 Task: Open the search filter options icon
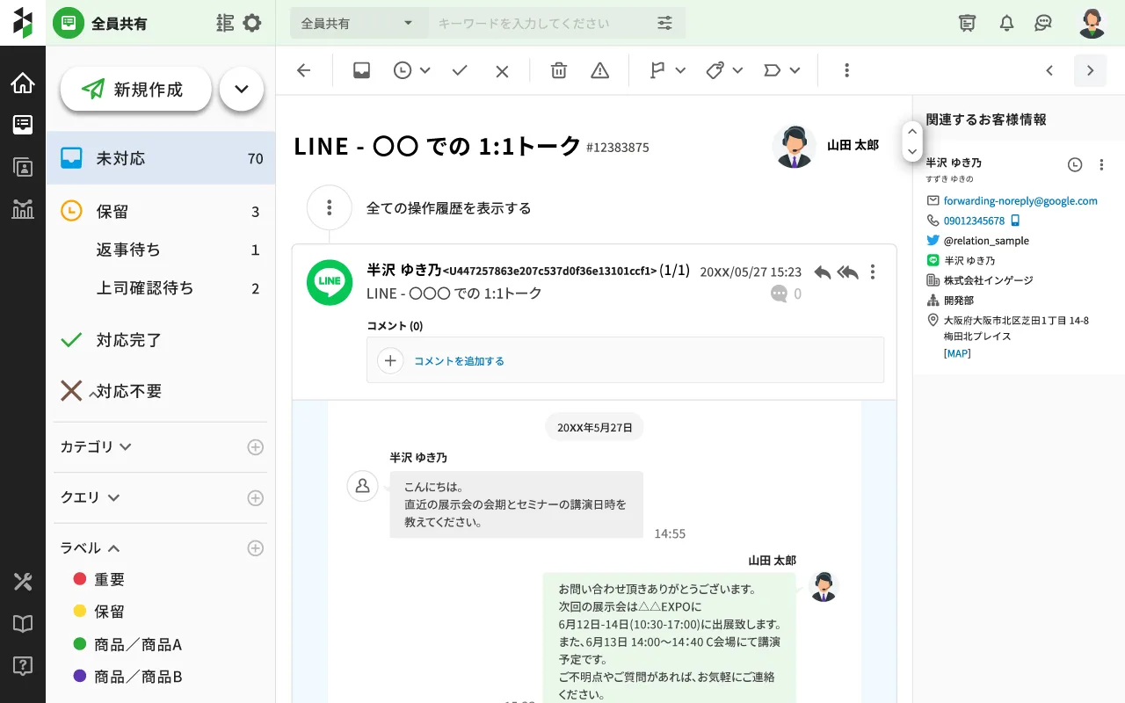pyautogui.click(x=665, y=23)
